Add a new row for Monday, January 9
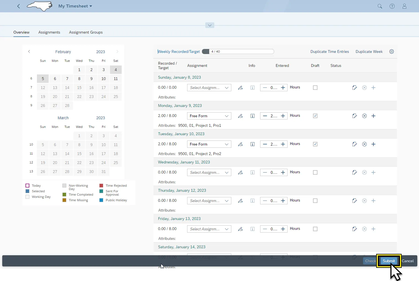This screenshot has height=281, width=419. pyautogui.click(x=373, y=116)
